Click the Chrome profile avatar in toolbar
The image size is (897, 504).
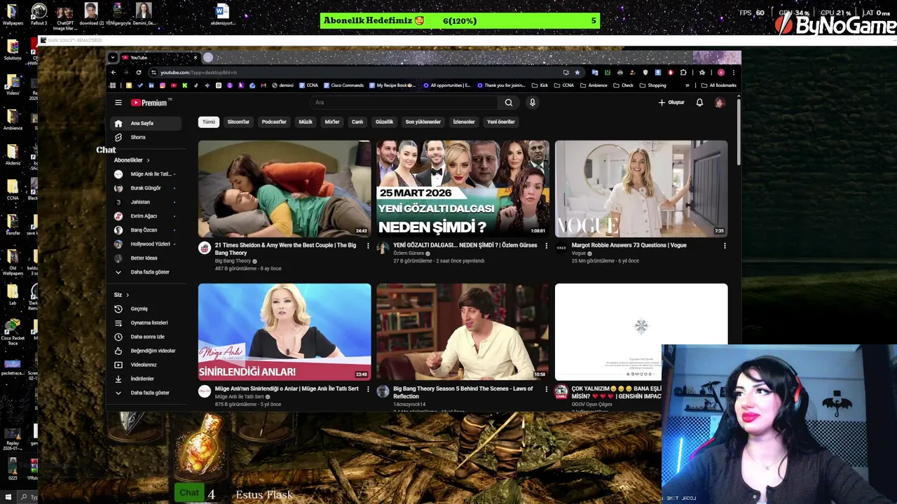(x=721, y=72)
